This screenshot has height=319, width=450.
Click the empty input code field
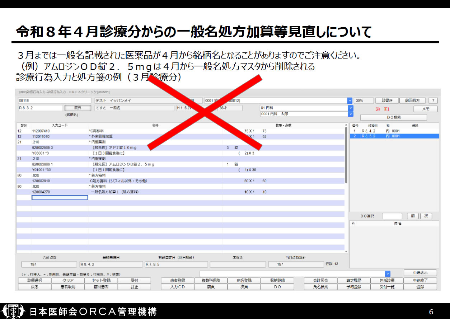[60, 198]
